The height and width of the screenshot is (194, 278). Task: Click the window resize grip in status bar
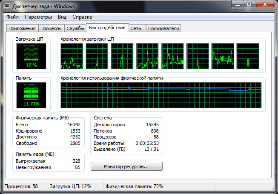[x=272, y=188]
